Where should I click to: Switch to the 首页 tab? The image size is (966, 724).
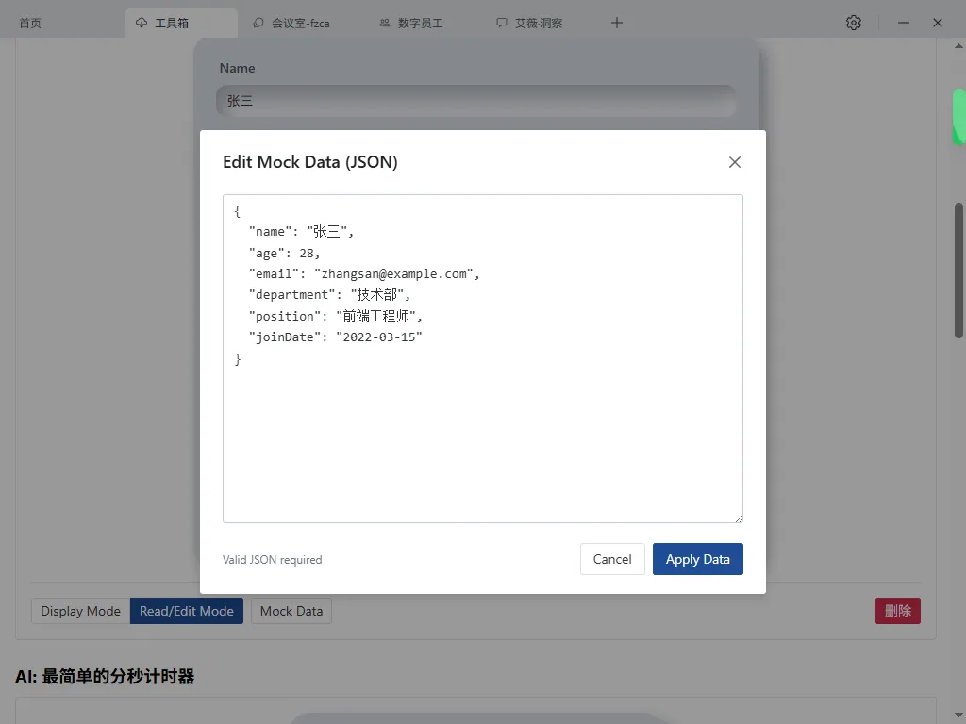pyautogui.click(x=28, y=22)
